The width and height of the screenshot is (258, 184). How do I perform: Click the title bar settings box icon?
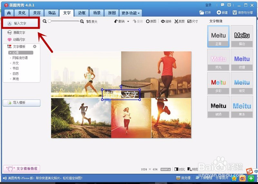[229, 5]
